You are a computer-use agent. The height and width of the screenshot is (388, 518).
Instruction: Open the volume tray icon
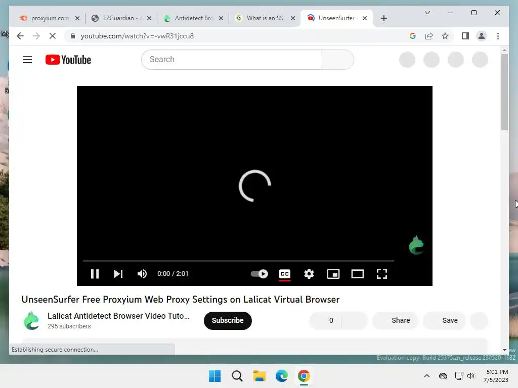(x=471, y=376)
